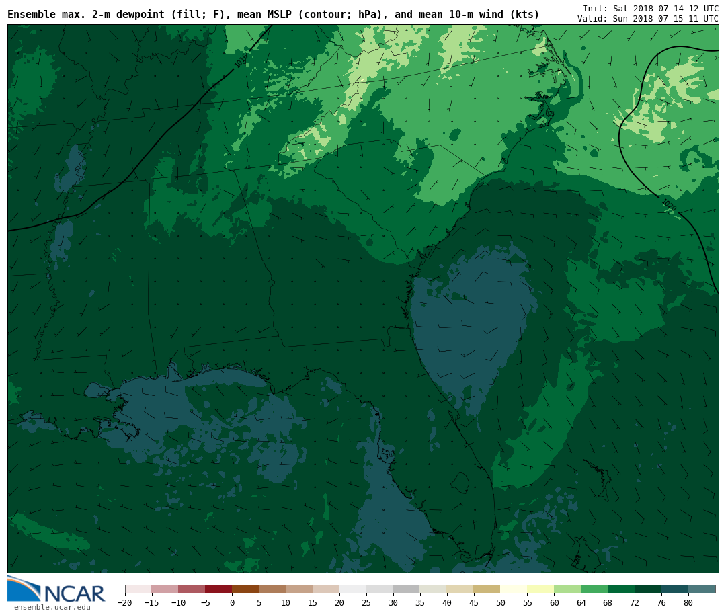Select the Init time Sat 2018-07-14 12 UTC

coord(650,8)
